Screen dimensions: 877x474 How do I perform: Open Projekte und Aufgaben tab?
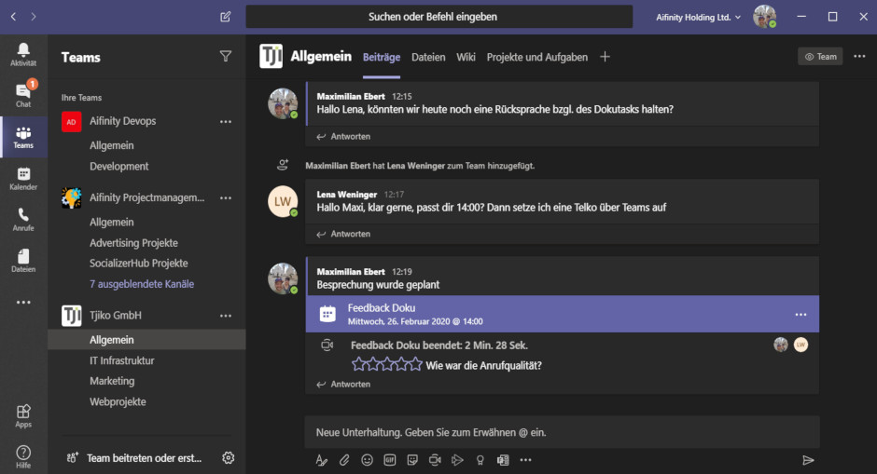[537, 57]
